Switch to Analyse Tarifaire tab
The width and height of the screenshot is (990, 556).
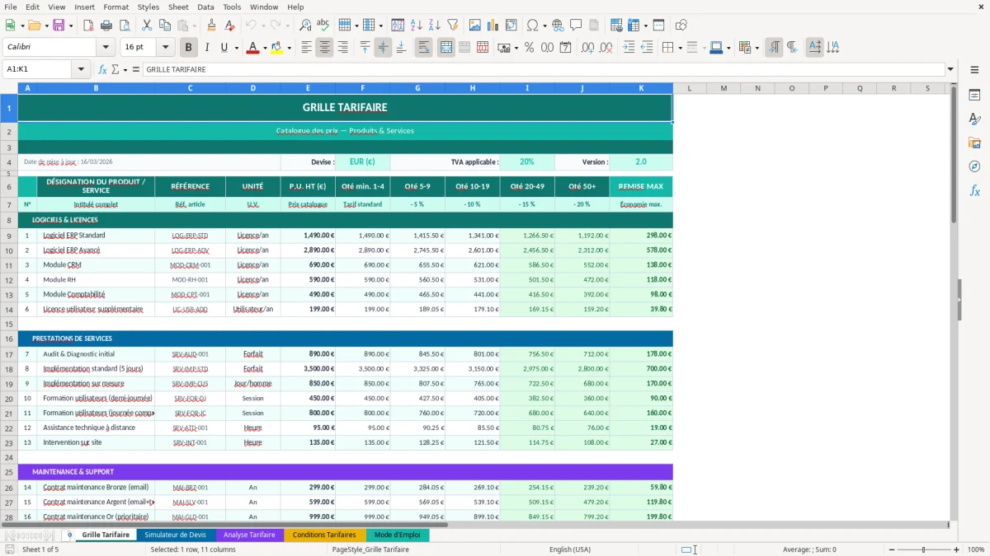tap(249, 535)
